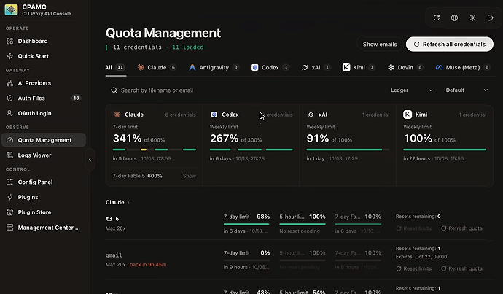Collapse the sidebar with the chevron handle

click(x=90, y=160)
